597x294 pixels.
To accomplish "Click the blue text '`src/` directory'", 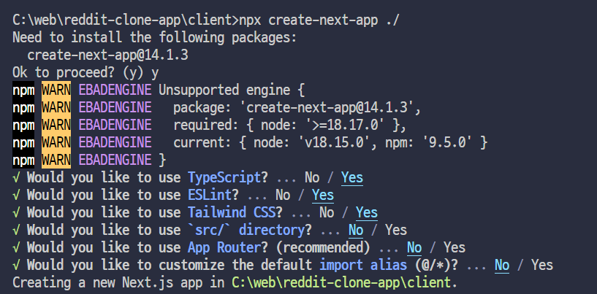I will tap(246, 230).
